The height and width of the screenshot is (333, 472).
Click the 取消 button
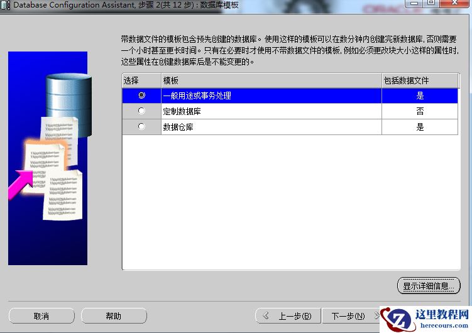pos(41,316)
